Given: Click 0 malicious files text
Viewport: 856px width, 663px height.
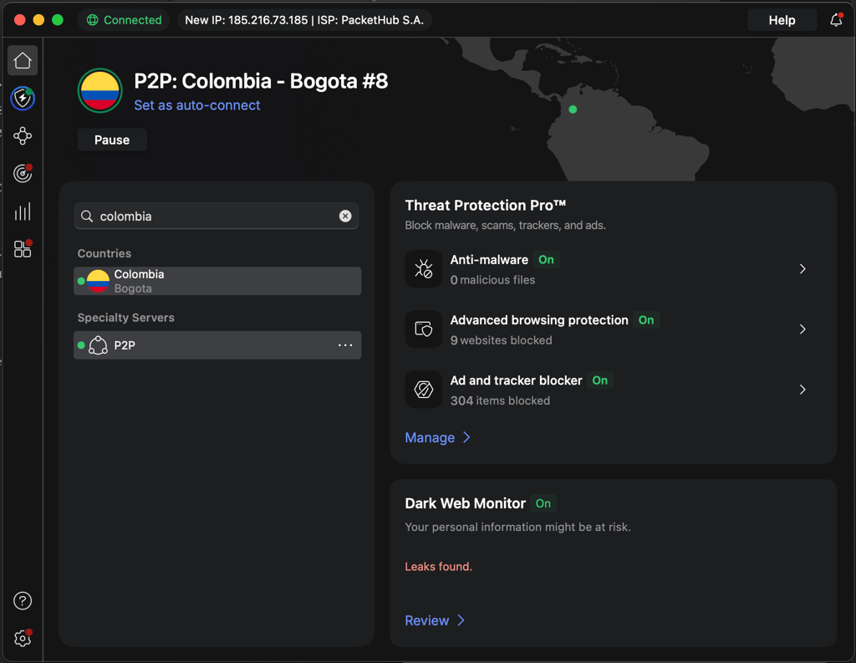Looking at the screenshot, I should 492,279.
